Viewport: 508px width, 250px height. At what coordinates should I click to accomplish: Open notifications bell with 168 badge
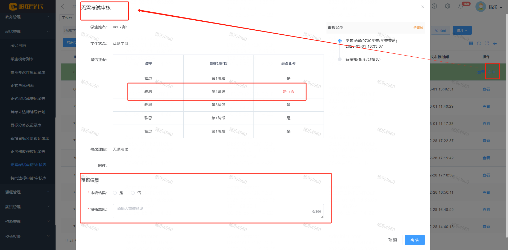click(461, 6)
